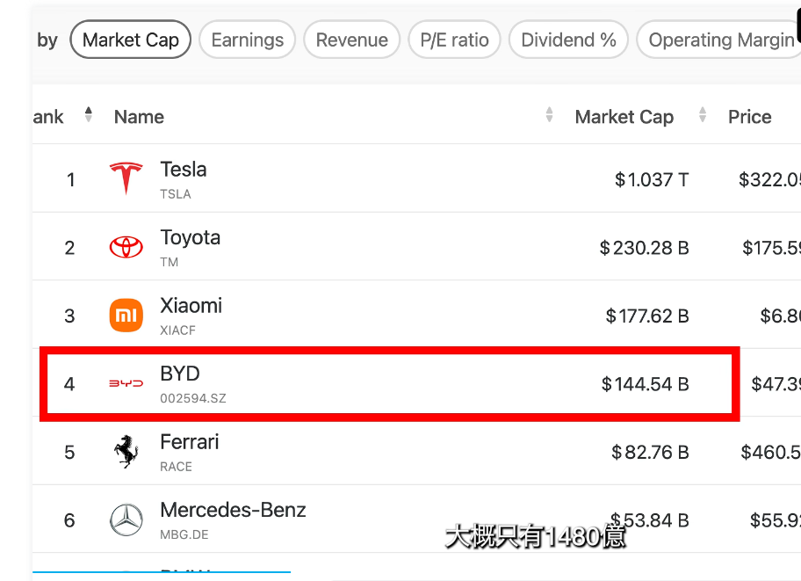This screenshot has height=581, width=801.
Task: Open the Ferrari company page
Action: (x=190, y=442)
